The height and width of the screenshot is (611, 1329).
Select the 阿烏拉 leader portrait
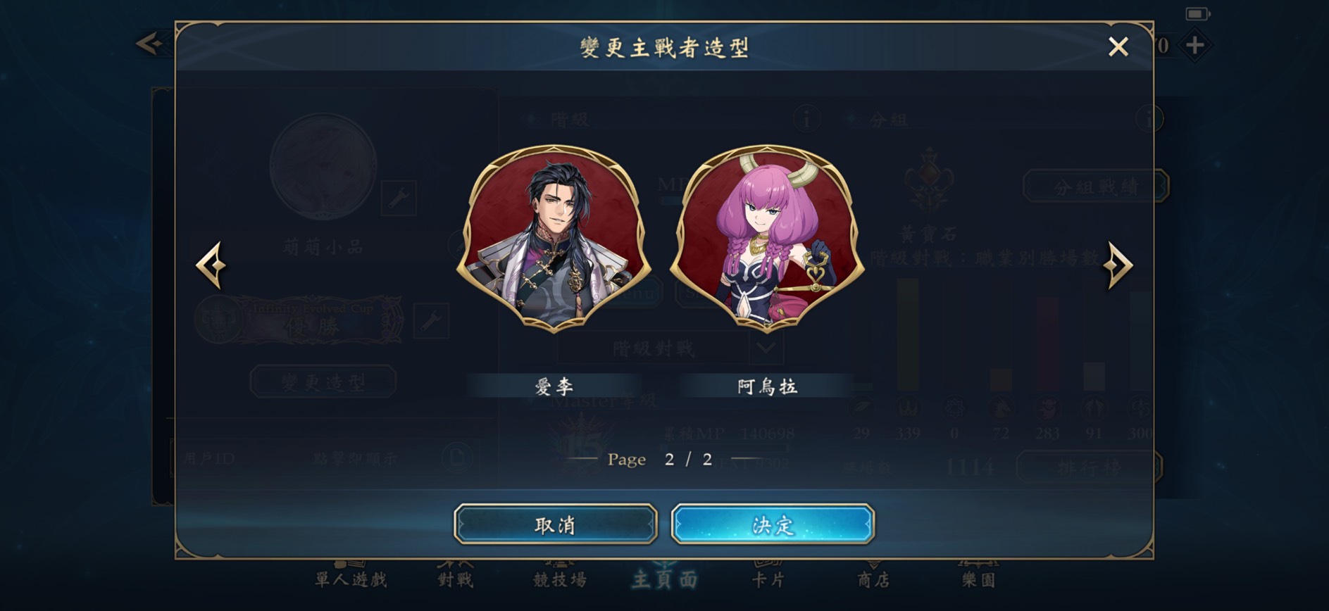point(766,238)
